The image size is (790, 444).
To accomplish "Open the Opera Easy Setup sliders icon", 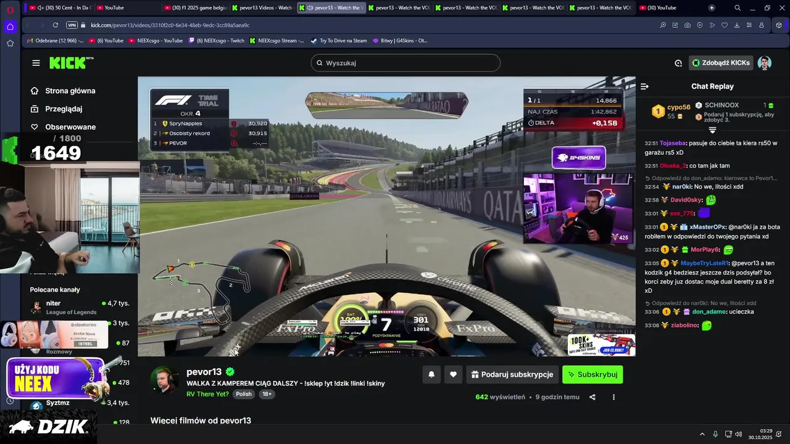I will 749,25.
